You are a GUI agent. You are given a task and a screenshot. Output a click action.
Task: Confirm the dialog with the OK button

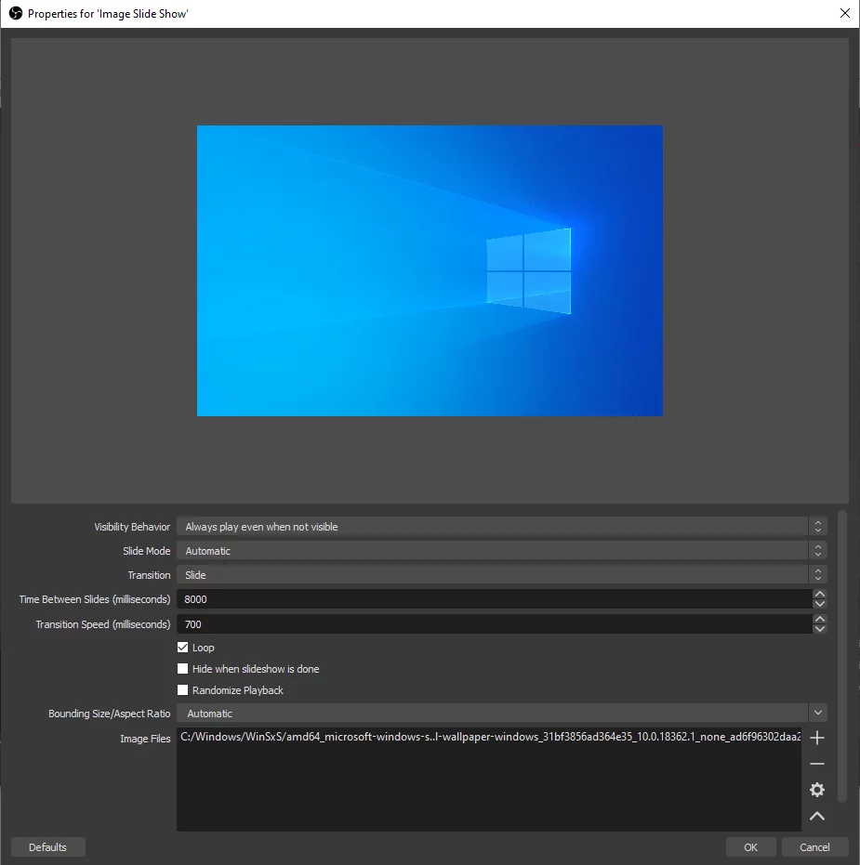click(750, 847)
